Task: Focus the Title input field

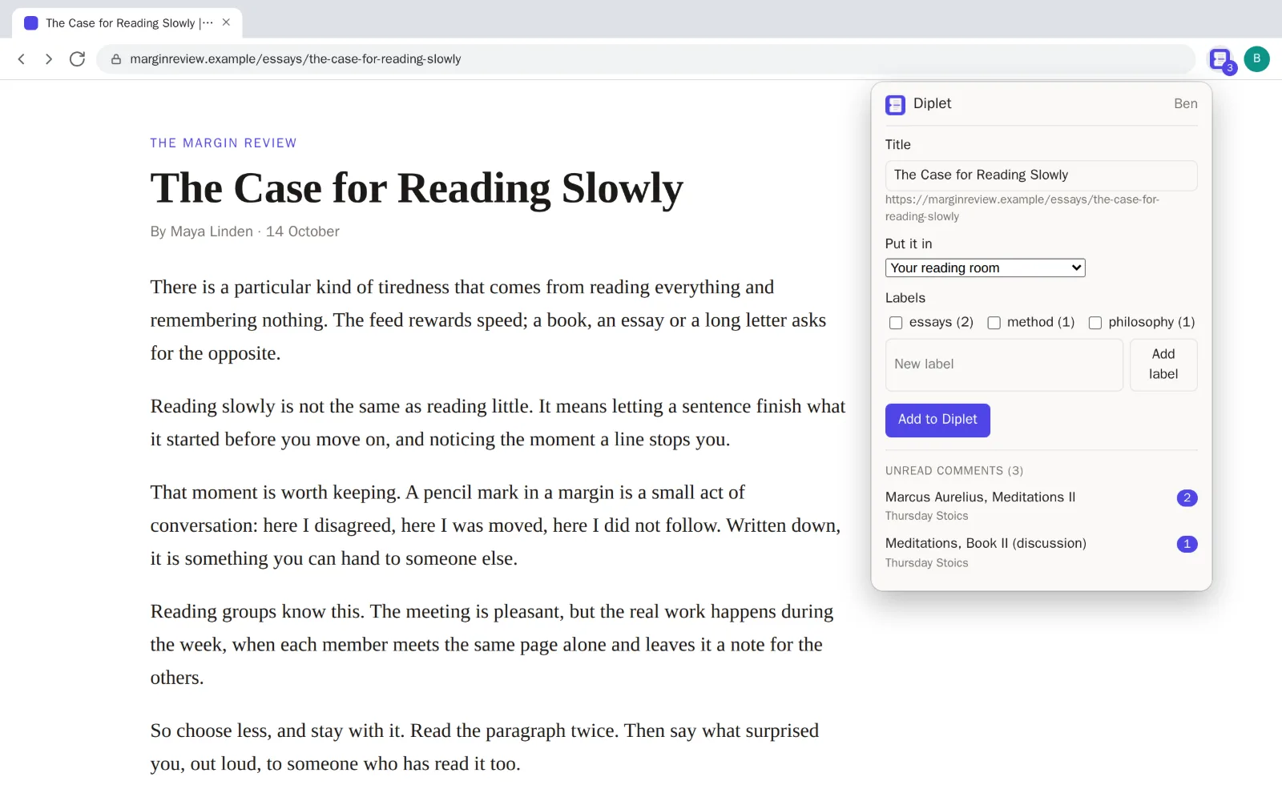Action: [1042, 175]
